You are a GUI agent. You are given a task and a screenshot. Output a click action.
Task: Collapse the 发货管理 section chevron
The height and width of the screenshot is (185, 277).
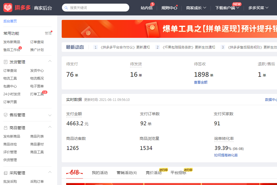pyautogui.click(x=50, y=61)
